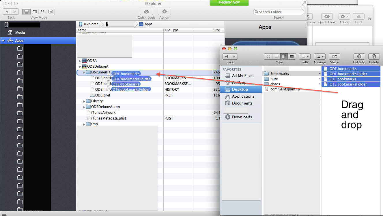This screenshot has width=383, height=216.
Task: Click Apps breadcrumb path item
Action: coord(145,24)
